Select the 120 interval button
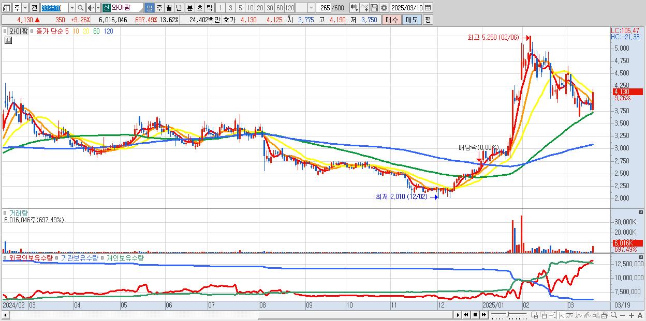The image size is (646, 321). (x=290, y=8)
